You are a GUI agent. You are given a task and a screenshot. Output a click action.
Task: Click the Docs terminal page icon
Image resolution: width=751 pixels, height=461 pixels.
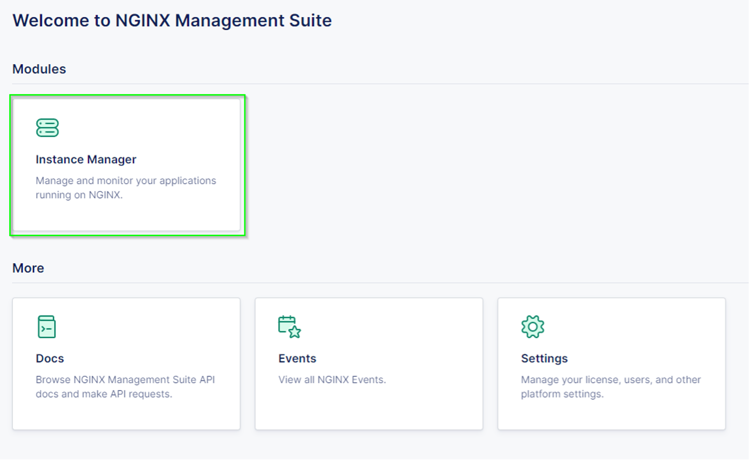pyautogui.click(x=47, y=326)
